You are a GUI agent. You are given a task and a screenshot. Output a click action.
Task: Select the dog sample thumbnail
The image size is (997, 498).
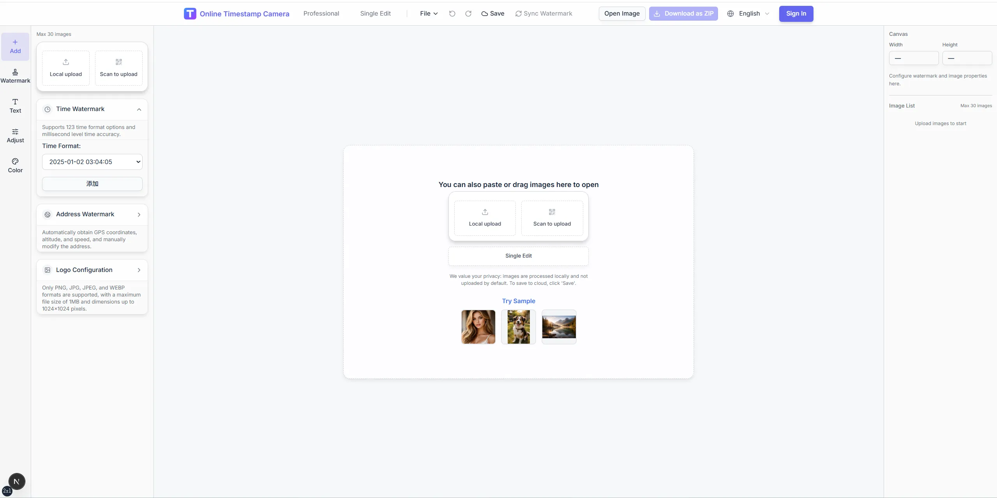click(519, 327)
